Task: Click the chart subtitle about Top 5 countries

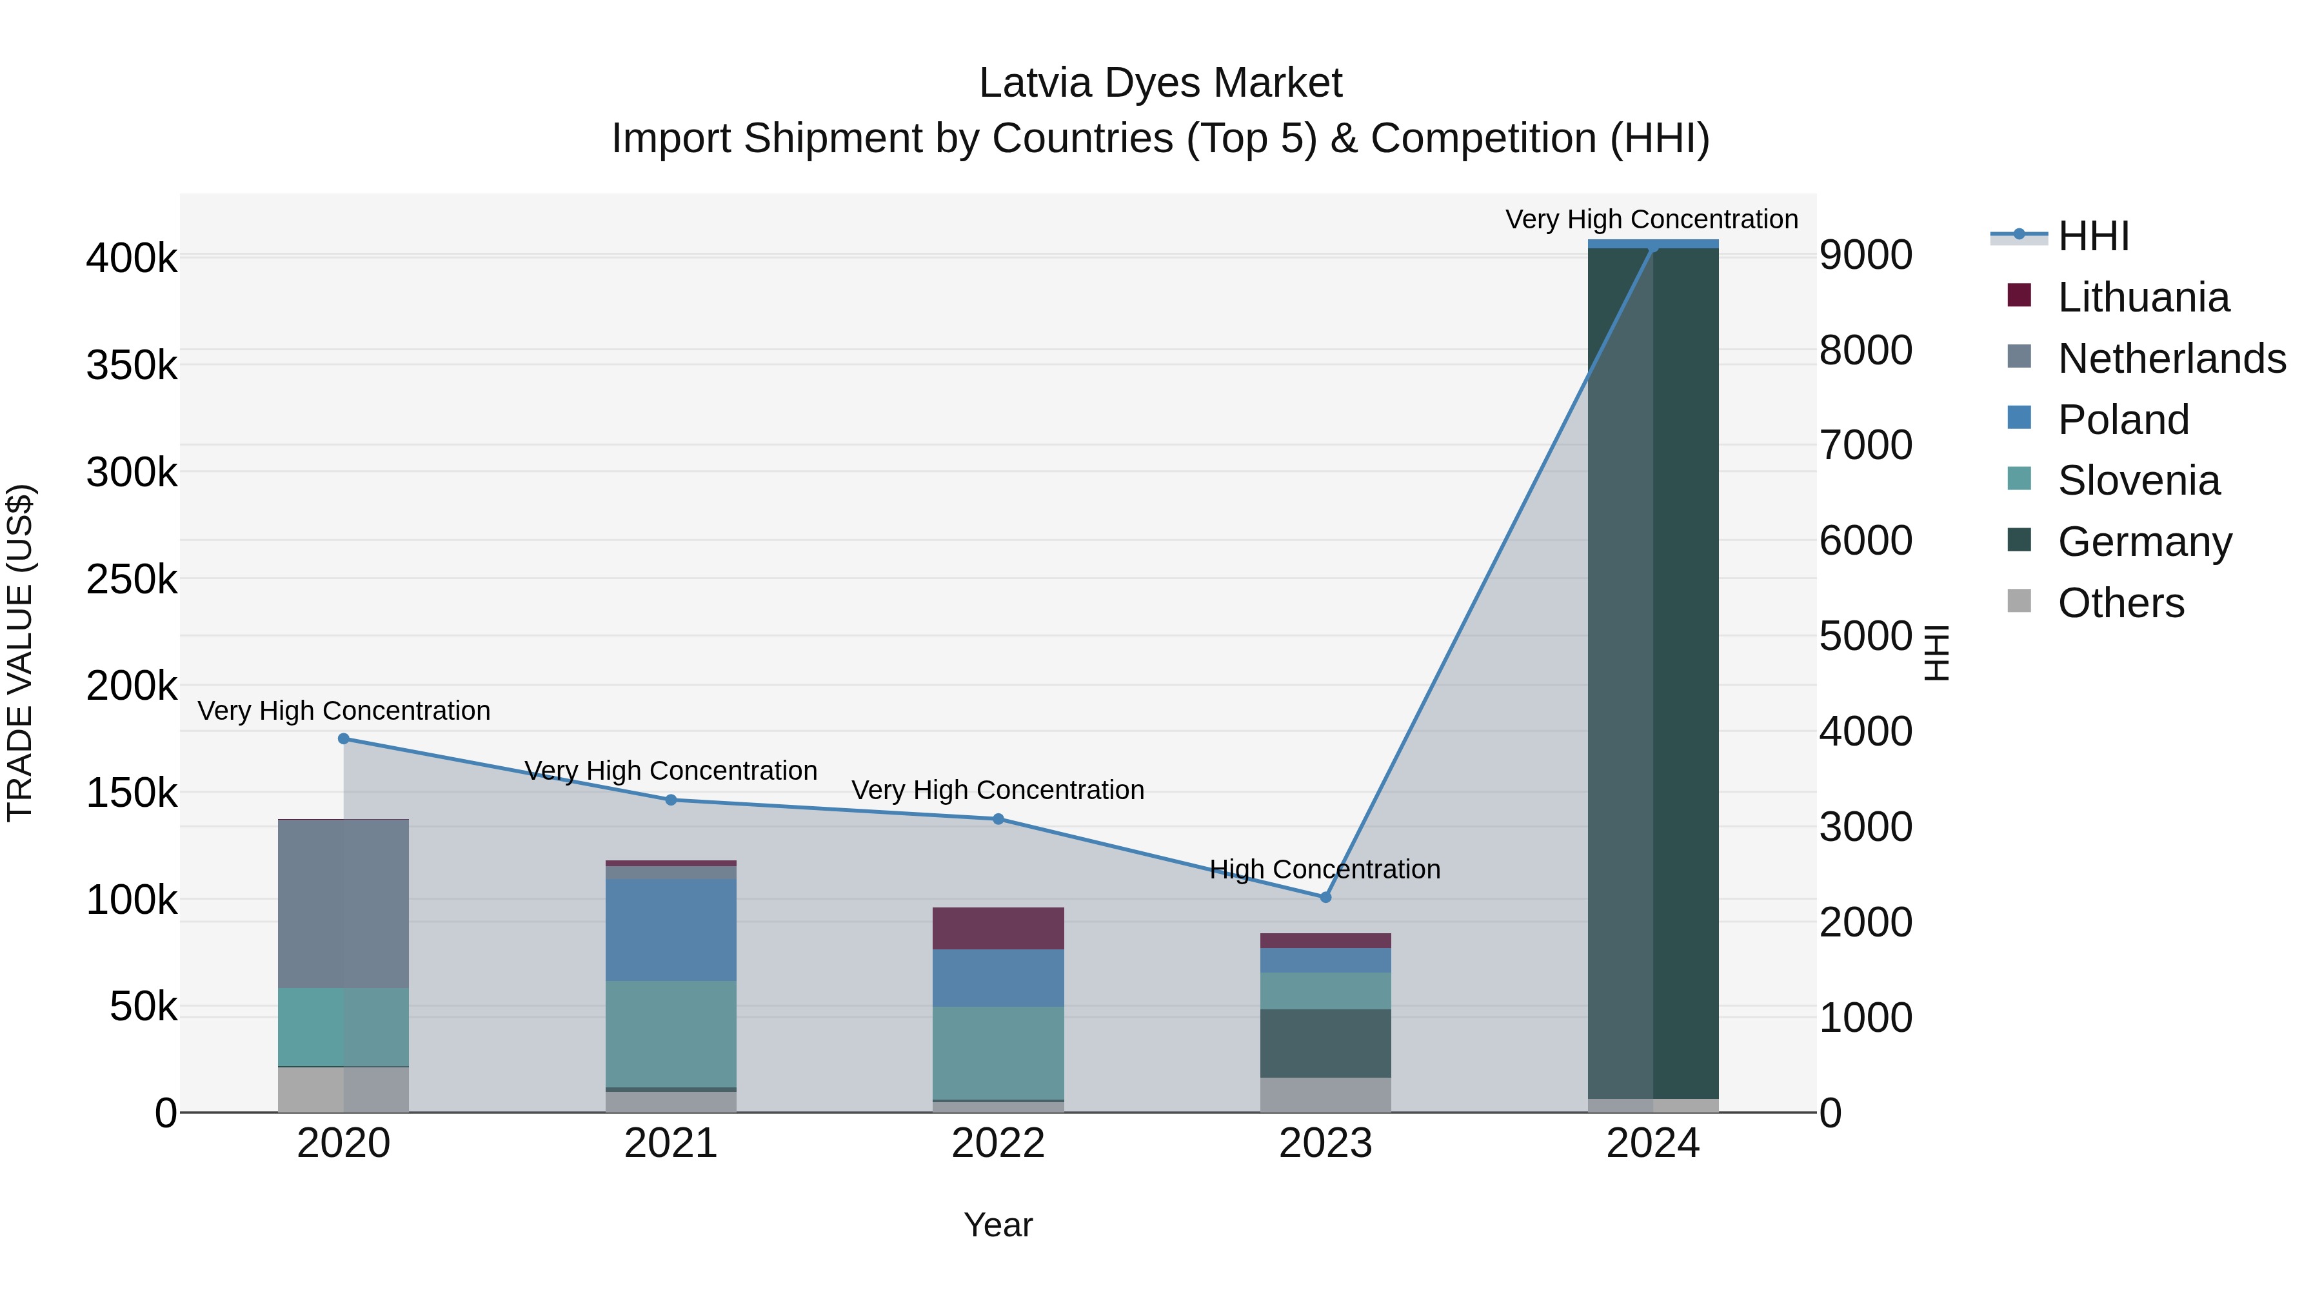Action: tap(1161, 139)
